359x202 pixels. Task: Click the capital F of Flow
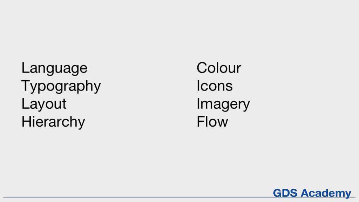click(x=201, y=121)
